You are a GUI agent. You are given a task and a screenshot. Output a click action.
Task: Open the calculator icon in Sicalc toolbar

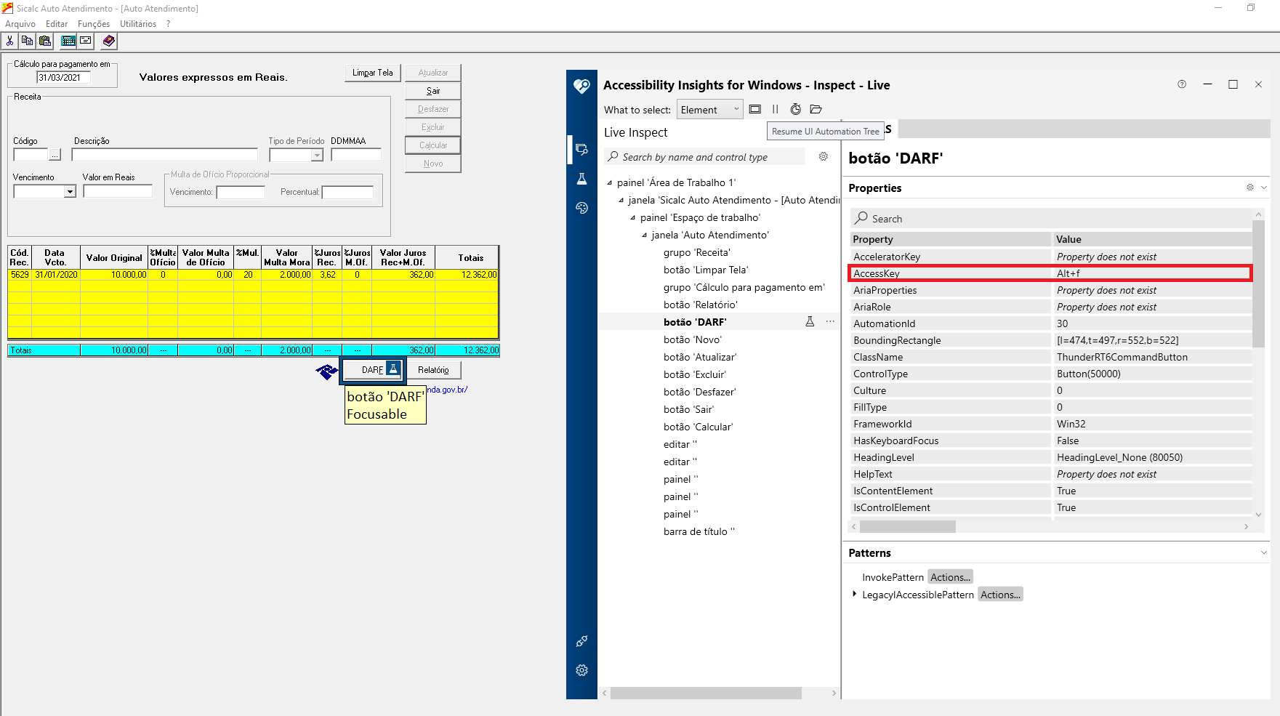pos(68,41)
